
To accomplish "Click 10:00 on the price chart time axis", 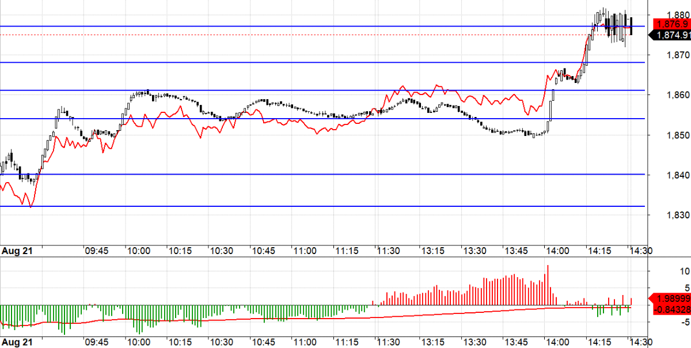I will point(138,251).
